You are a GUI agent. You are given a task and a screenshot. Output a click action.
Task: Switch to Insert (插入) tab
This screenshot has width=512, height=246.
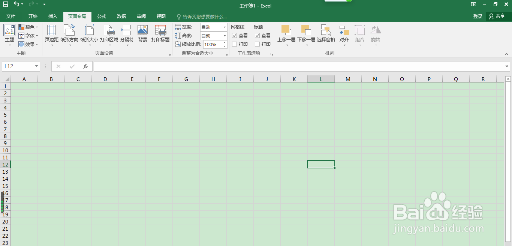[x=53, y=16]
